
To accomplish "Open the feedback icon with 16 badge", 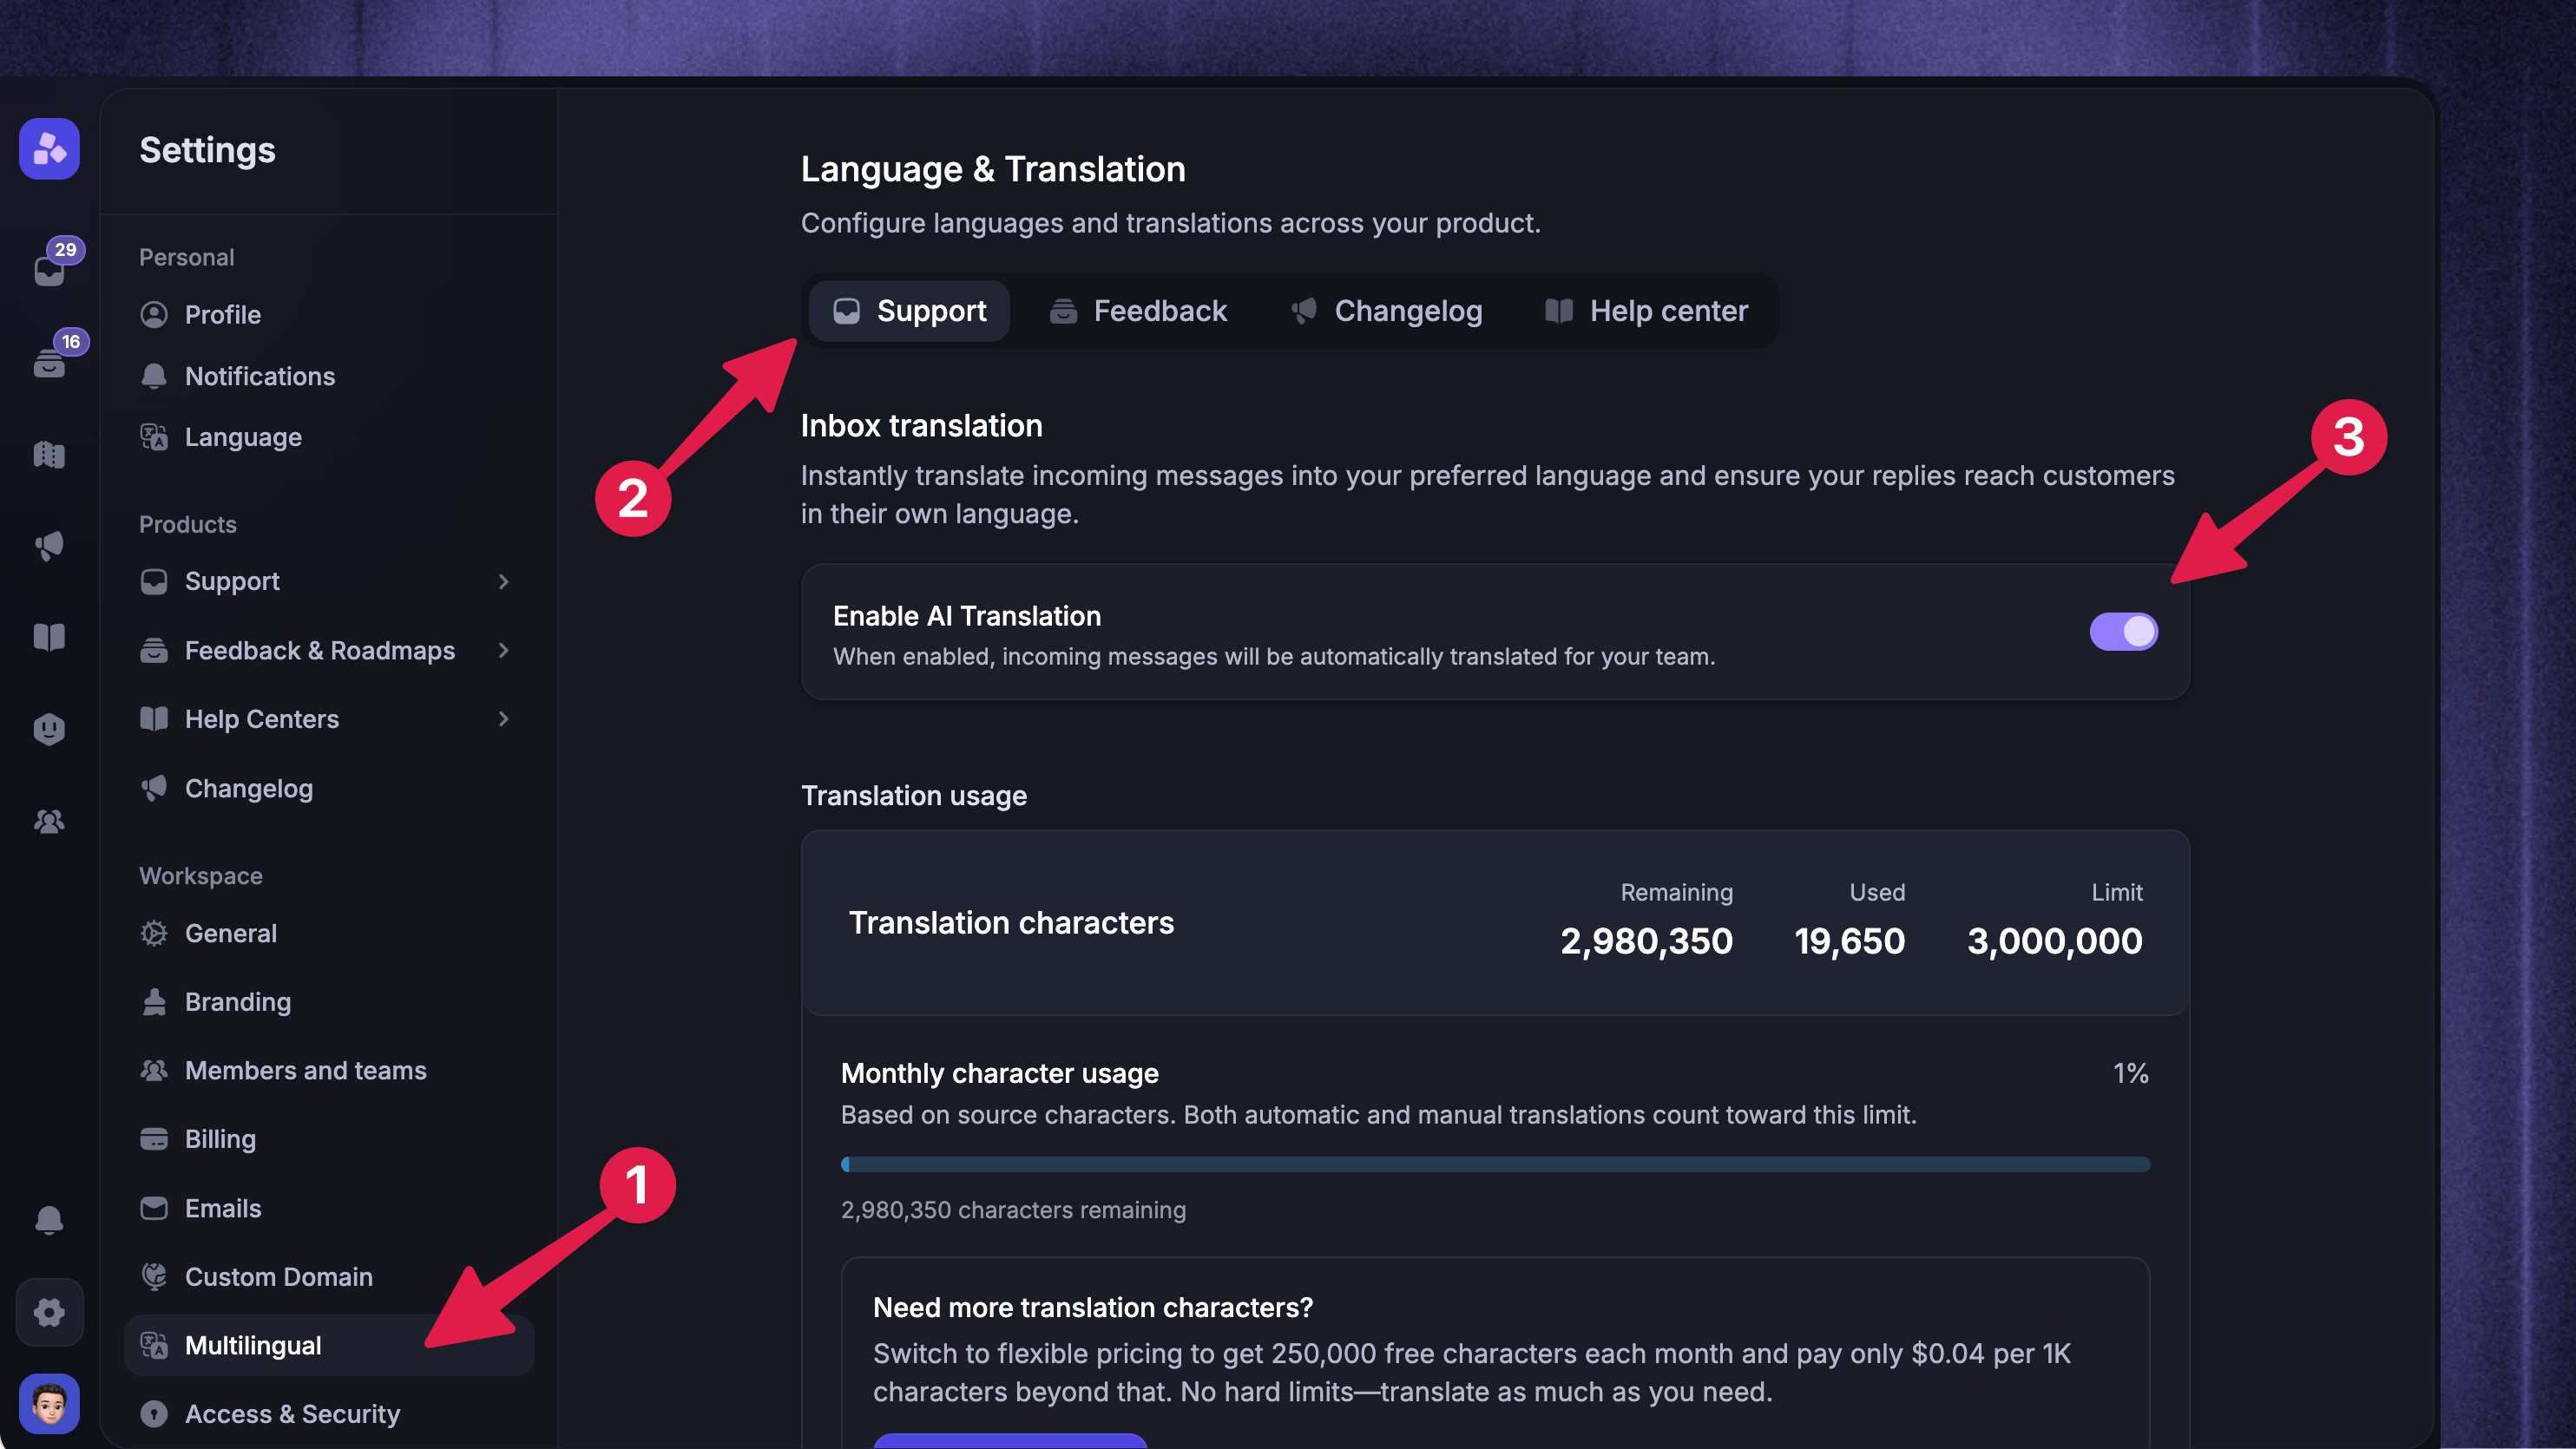I will click(49, 361).
